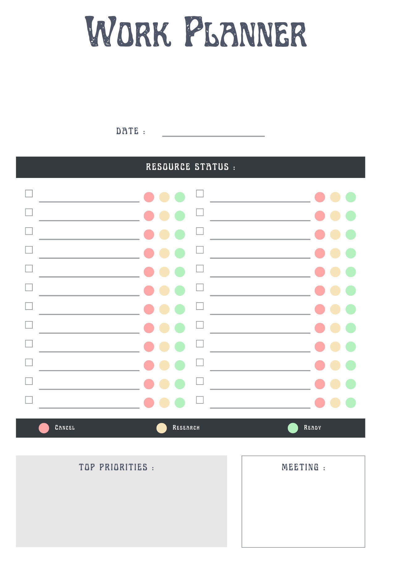This screenshot has width=395, height=565.
Task: Select green Ready dot in first left row
Action: pyautogui.click(x=180, y=197)
